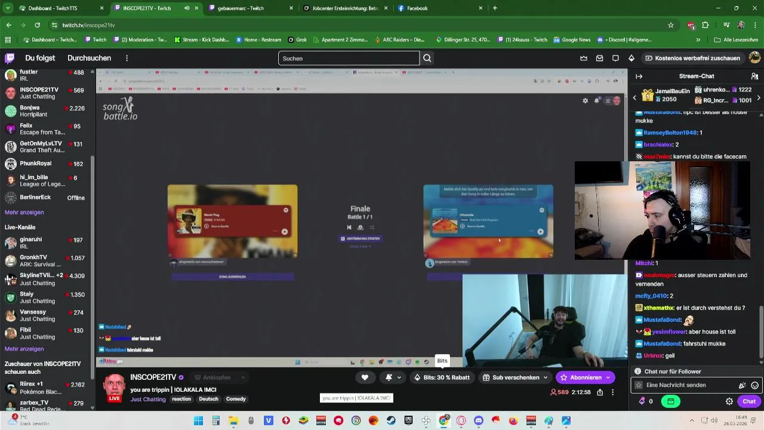Open File Explorer from the taskbar

pyautogui.click(x=233, y=420)
